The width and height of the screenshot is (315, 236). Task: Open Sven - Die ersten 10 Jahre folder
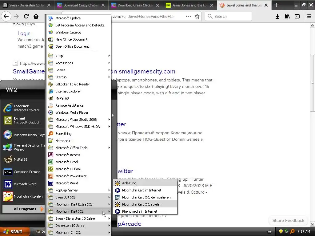[x=79, y=218]
